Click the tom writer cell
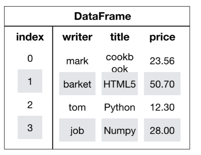 [x=77, y=107]
